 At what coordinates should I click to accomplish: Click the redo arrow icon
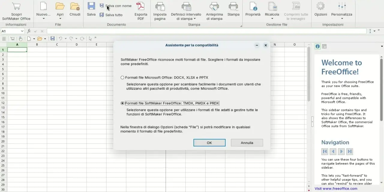coord(71,38)
